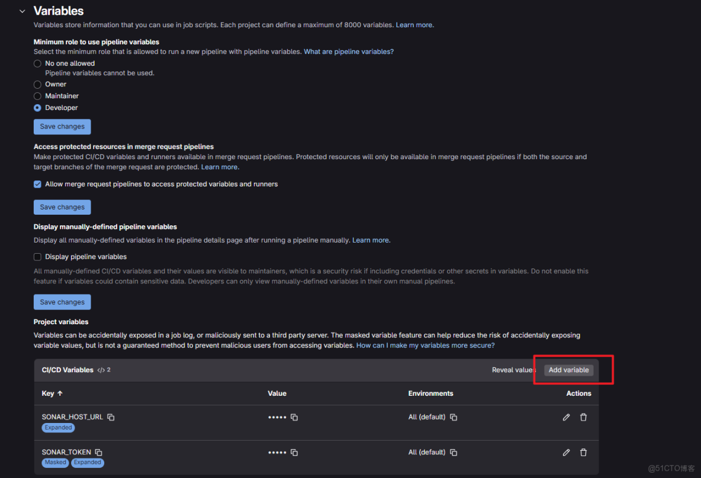Choose the No one allowed role option

click(37, 63)
